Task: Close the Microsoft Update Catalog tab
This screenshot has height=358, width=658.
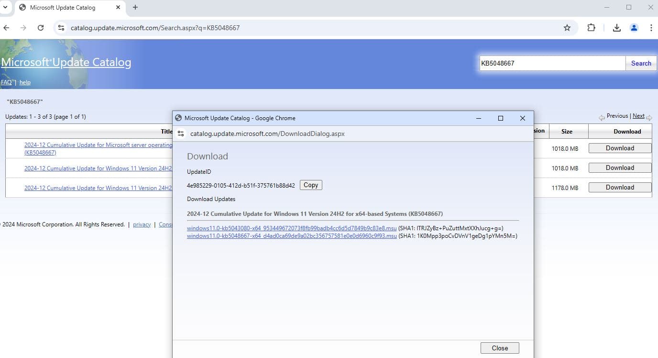Action: (x=118, y=8)
